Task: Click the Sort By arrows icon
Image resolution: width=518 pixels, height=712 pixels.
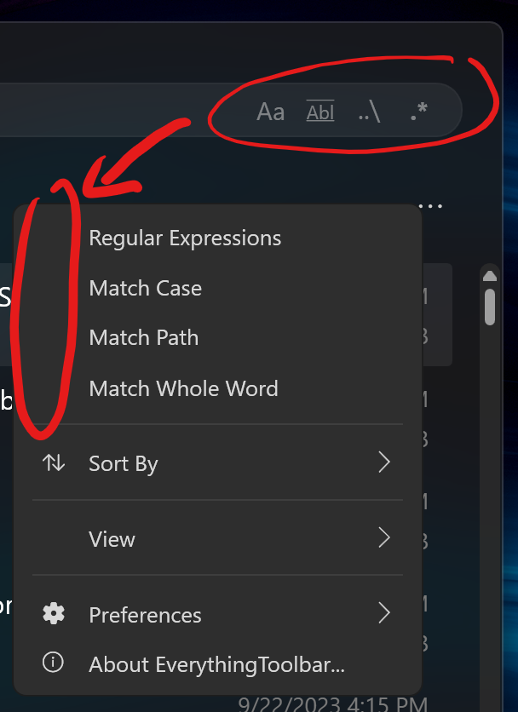Action: pos(53,462)
